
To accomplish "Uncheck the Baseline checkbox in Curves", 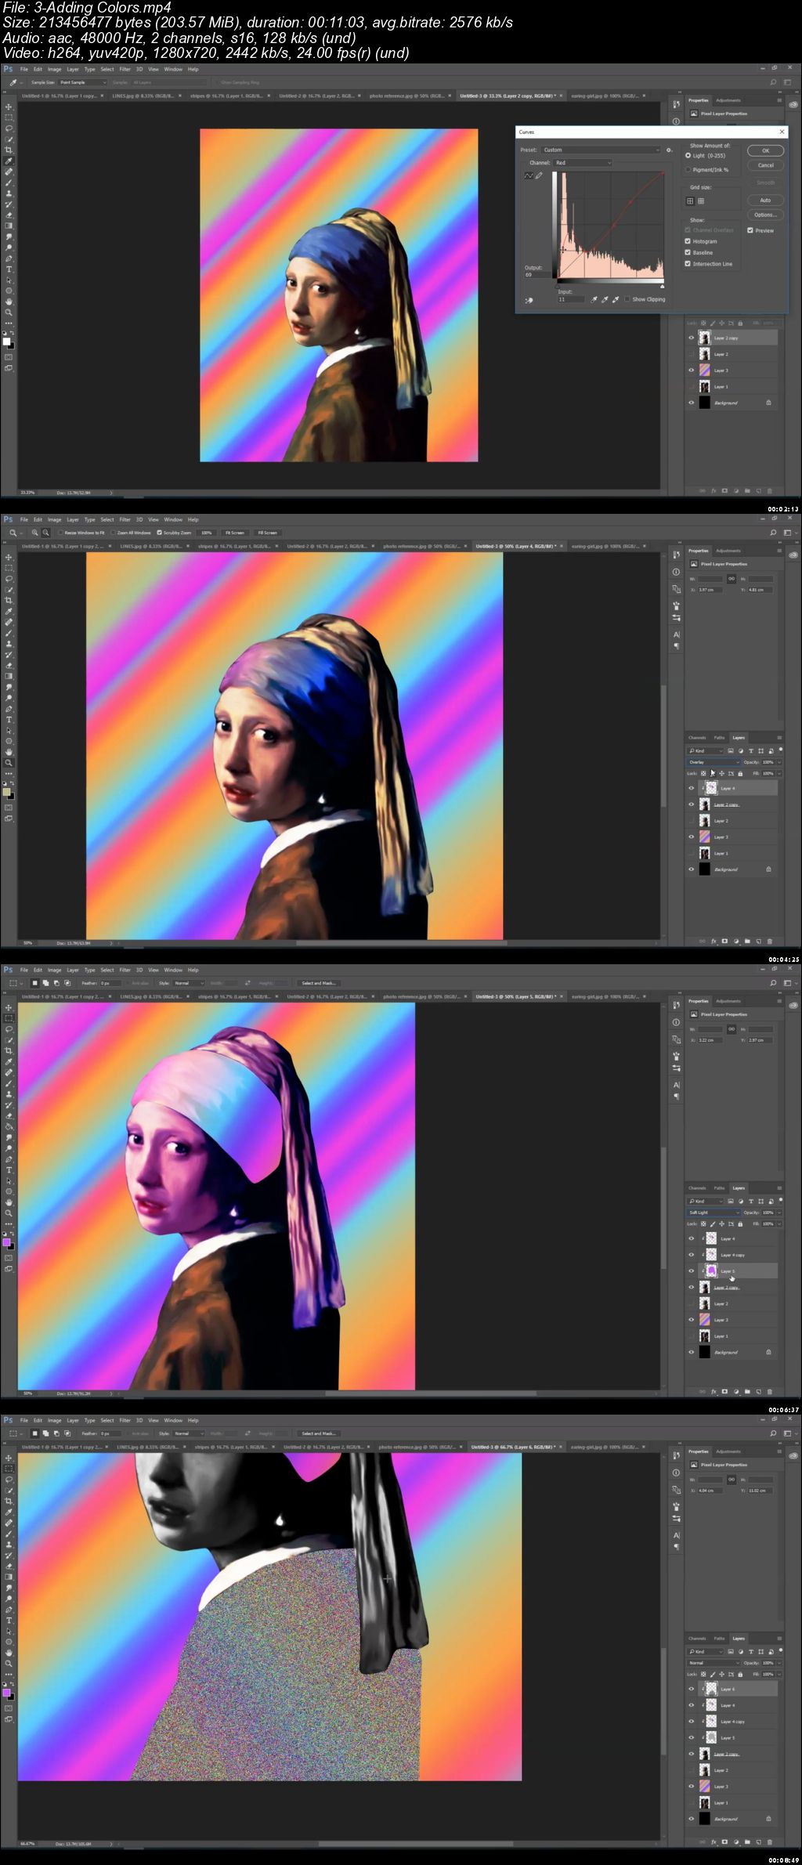I will [688, 252].
